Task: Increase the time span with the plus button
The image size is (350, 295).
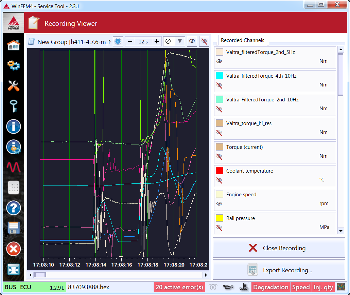Action: tap(156, 41)
